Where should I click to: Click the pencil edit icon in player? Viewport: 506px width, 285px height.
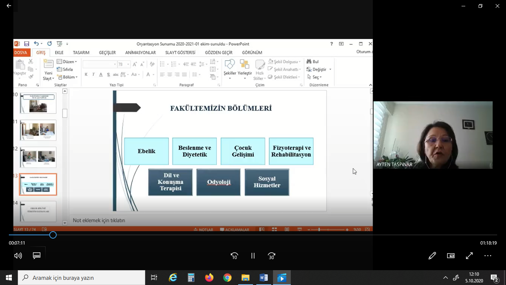point(432,256)
